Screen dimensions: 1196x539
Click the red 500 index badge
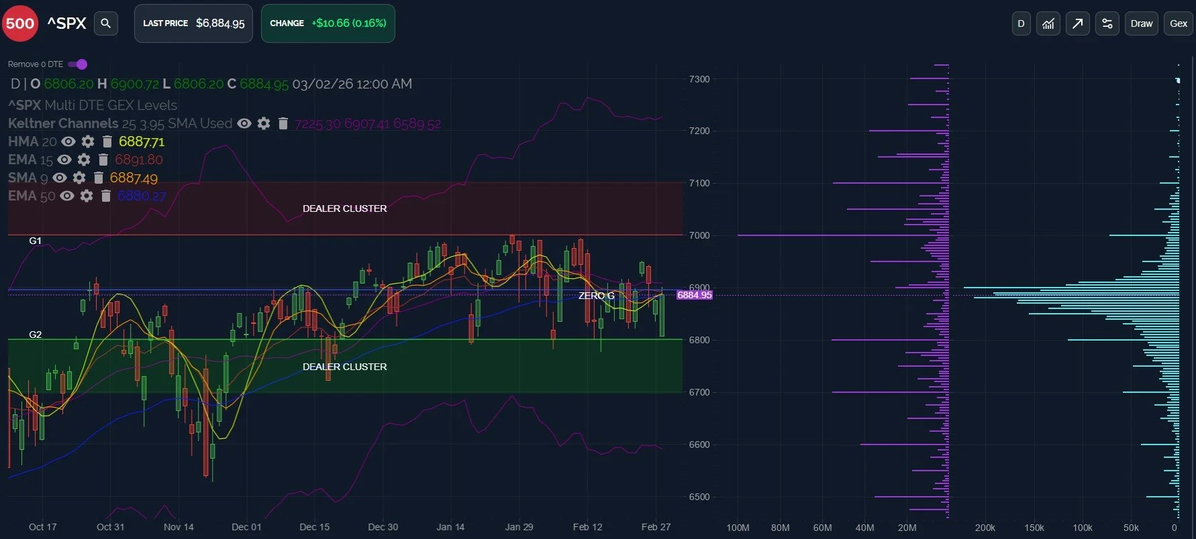19,23
